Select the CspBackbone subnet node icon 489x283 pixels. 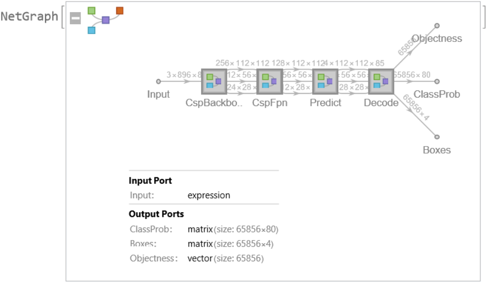(x=214, y=81)
